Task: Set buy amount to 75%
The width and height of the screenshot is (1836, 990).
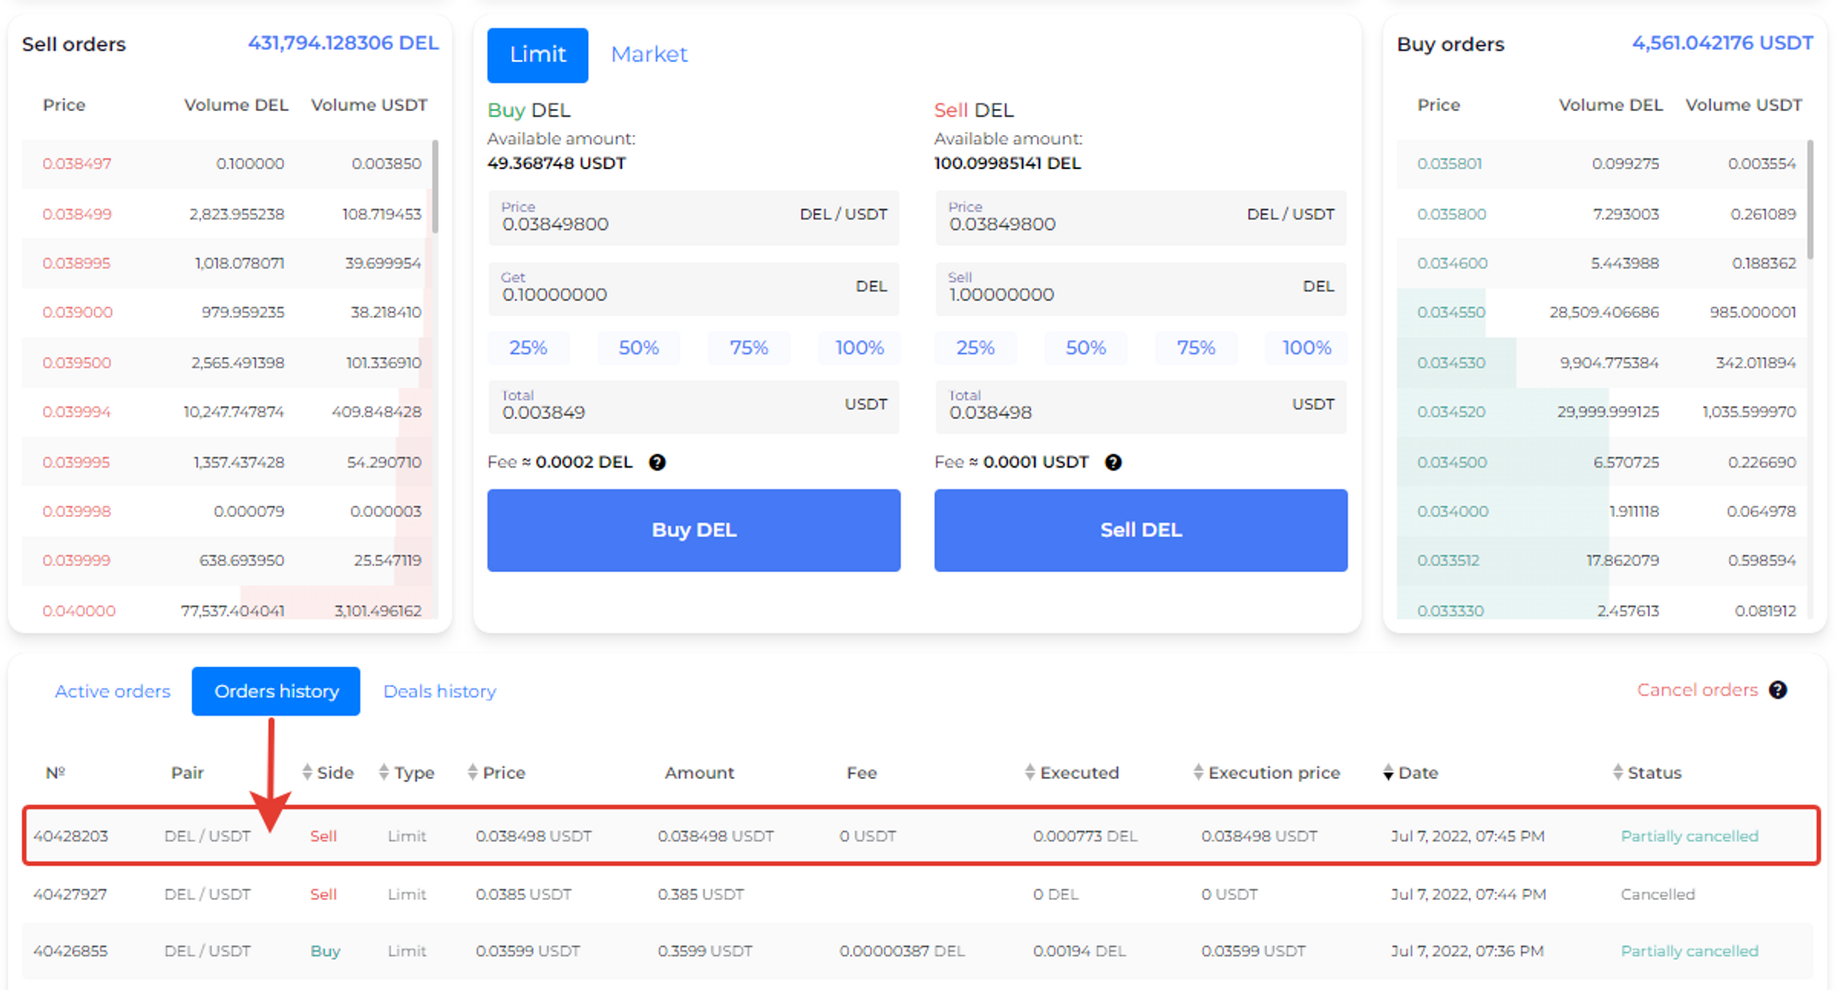Action: [x=749, y=348]
